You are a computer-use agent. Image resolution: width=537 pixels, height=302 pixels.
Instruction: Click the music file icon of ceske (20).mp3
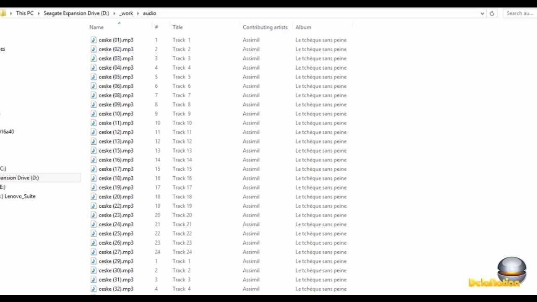click(94, 197)
